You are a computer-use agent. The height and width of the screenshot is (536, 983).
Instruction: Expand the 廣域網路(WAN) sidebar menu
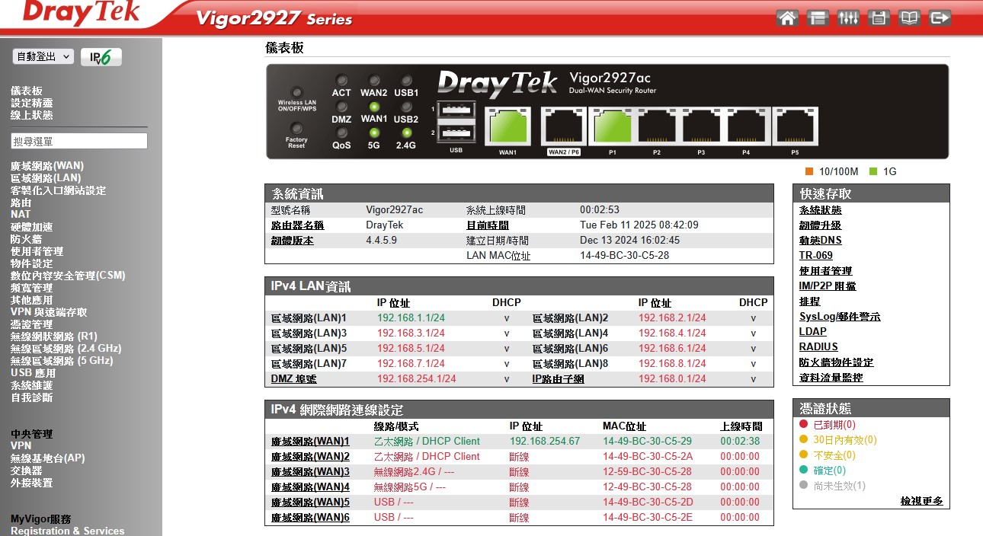[47, 166]
